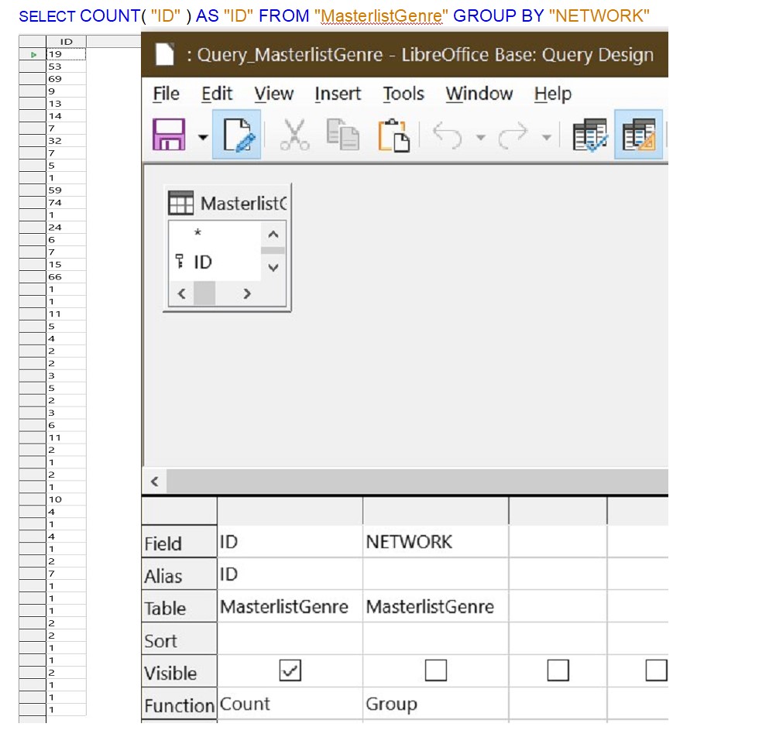Click the table box scroll-right arrow
This screenshot has height=744, width=776.
247,294
